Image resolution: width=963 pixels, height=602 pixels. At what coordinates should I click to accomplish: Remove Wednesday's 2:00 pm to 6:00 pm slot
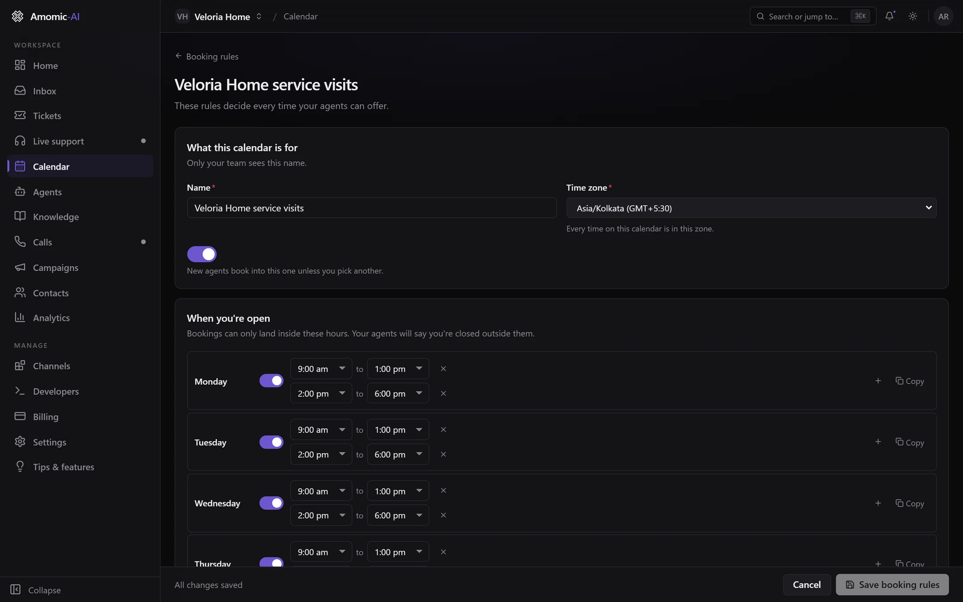pyautogui.click(x=443, y=515)
